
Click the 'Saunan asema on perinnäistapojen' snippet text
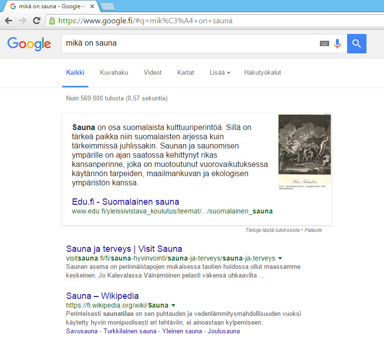point(183,271)
